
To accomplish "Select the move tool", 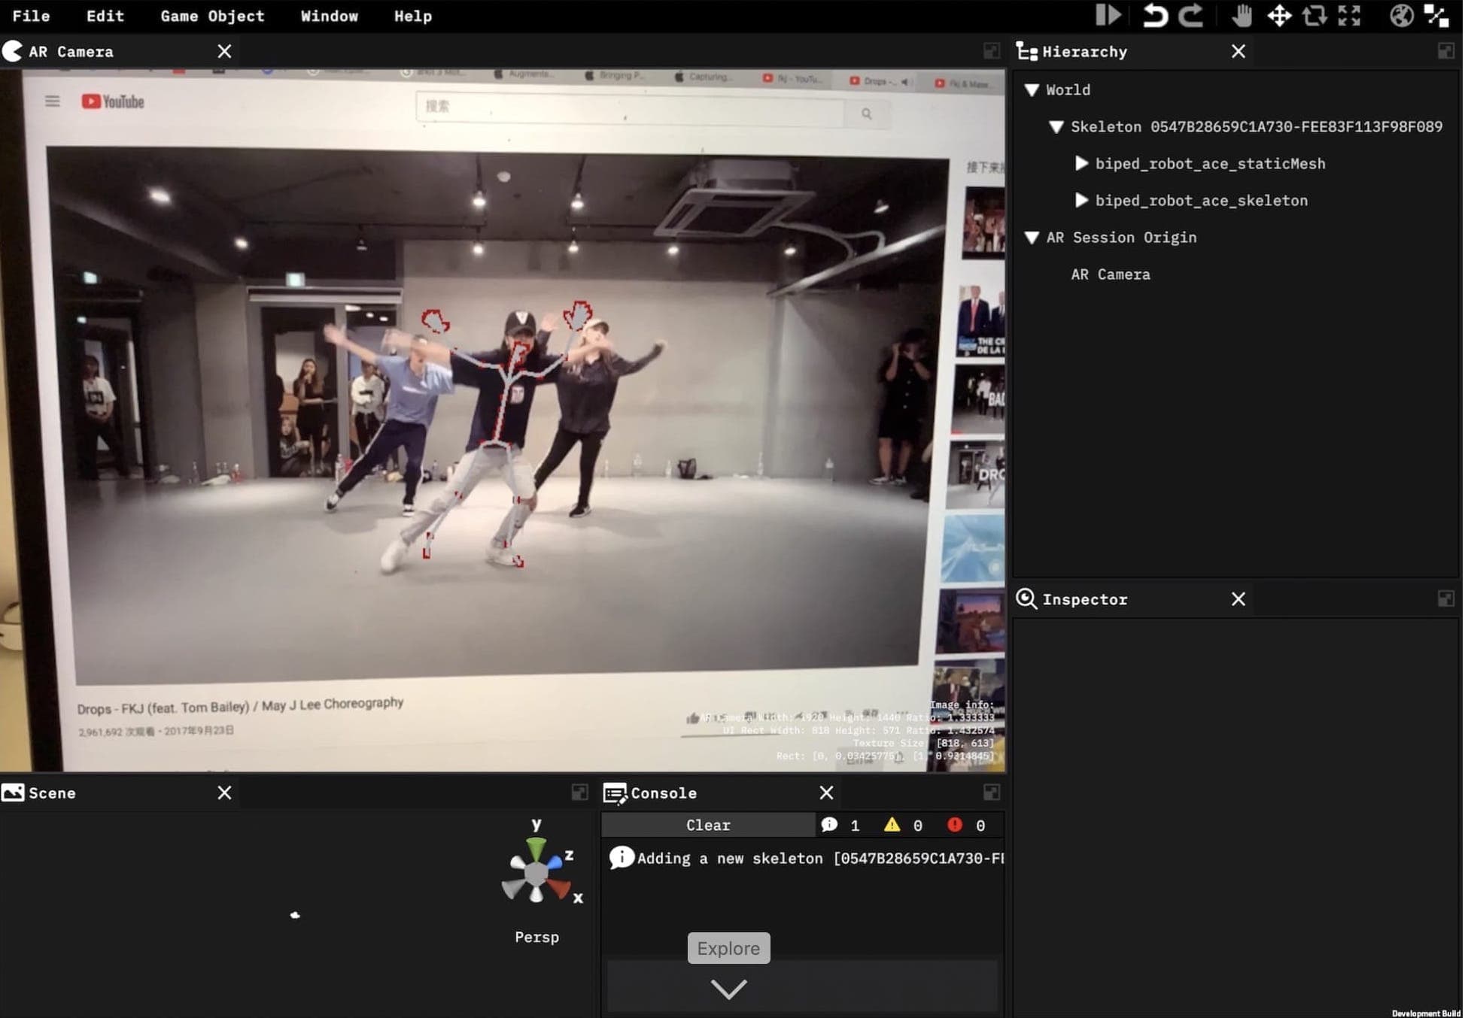I will (1279, 15).
